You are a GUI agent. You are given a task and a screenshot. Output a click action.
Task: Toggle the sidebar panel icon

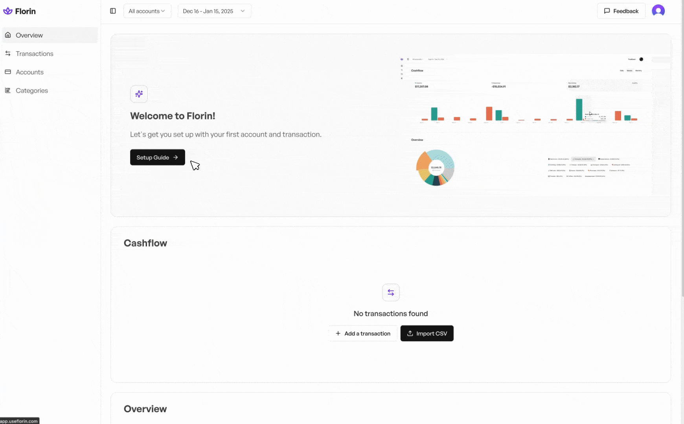point(113,11)
